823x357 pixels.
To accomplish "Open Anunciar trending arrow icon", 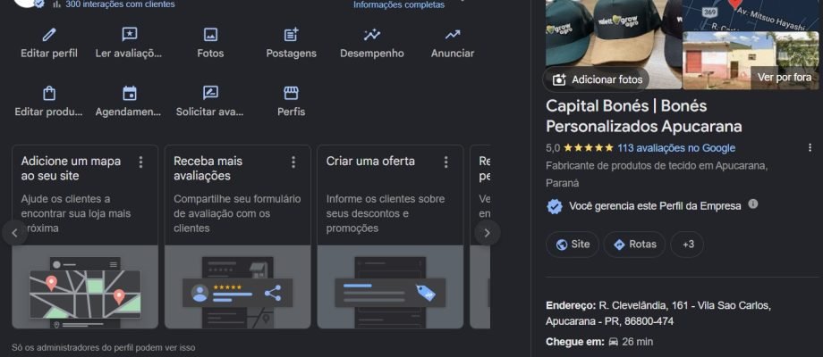I will 453,35.
